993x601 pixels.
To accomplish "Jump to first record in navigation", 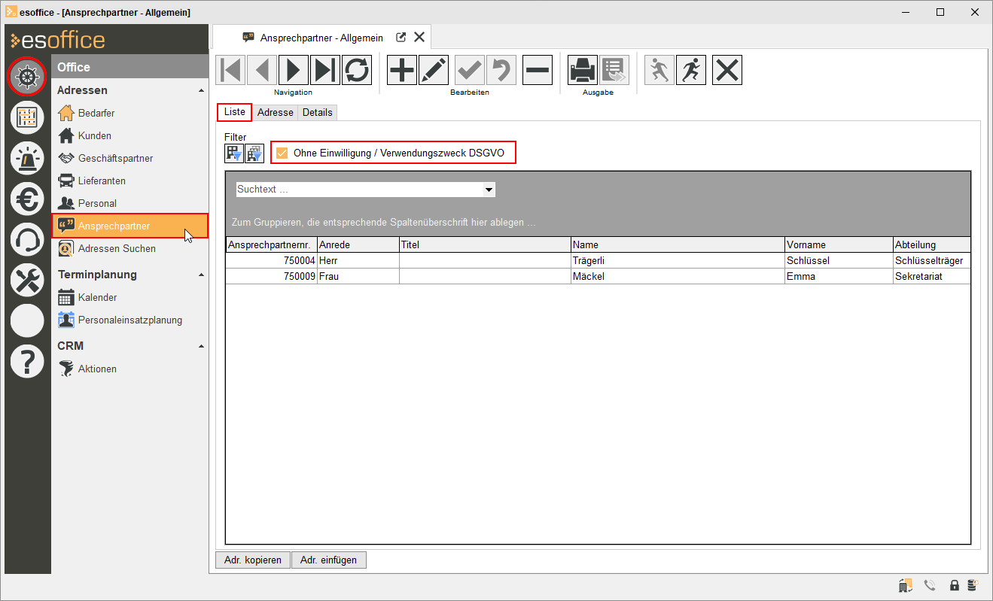I will tap(230, 70).
